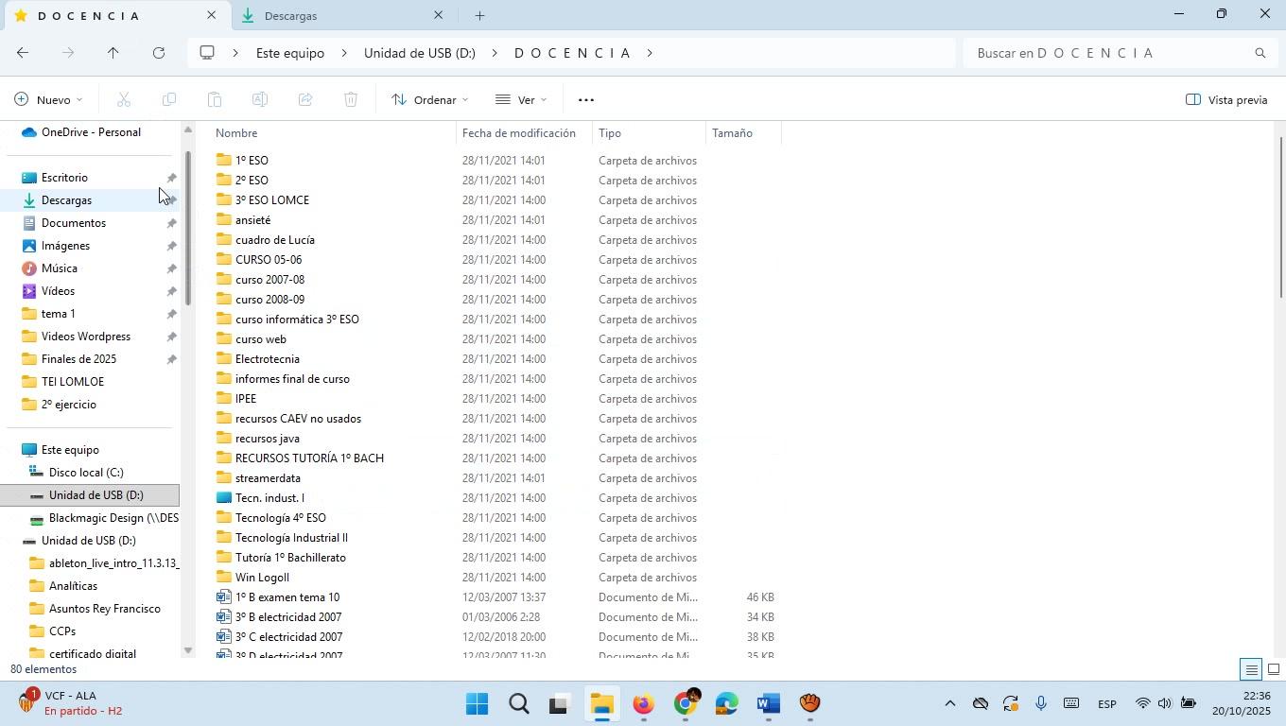The image size is (1286, 726).
Task: Sort by Fecha de modificación column
Action: pyautogui.click(x=519, y=133)
